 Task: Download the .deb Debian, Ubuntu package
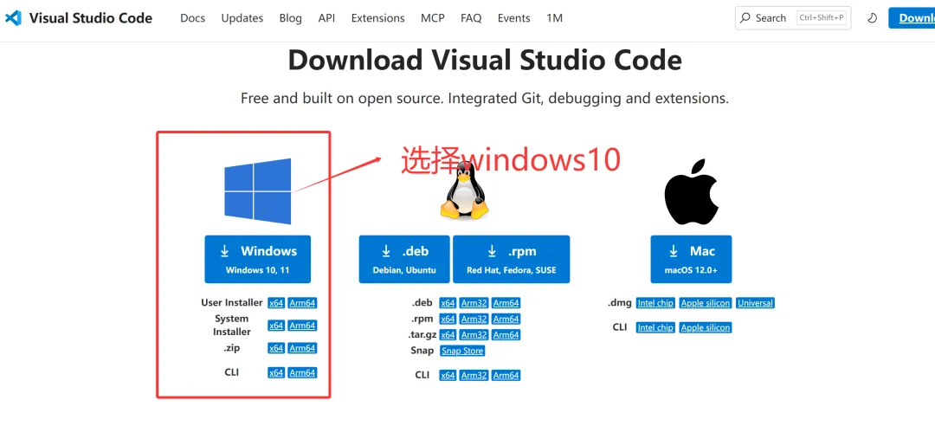pos(404,259)
